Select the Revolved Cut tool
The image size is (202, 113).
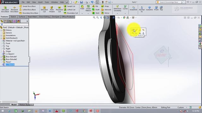point(59,9)
